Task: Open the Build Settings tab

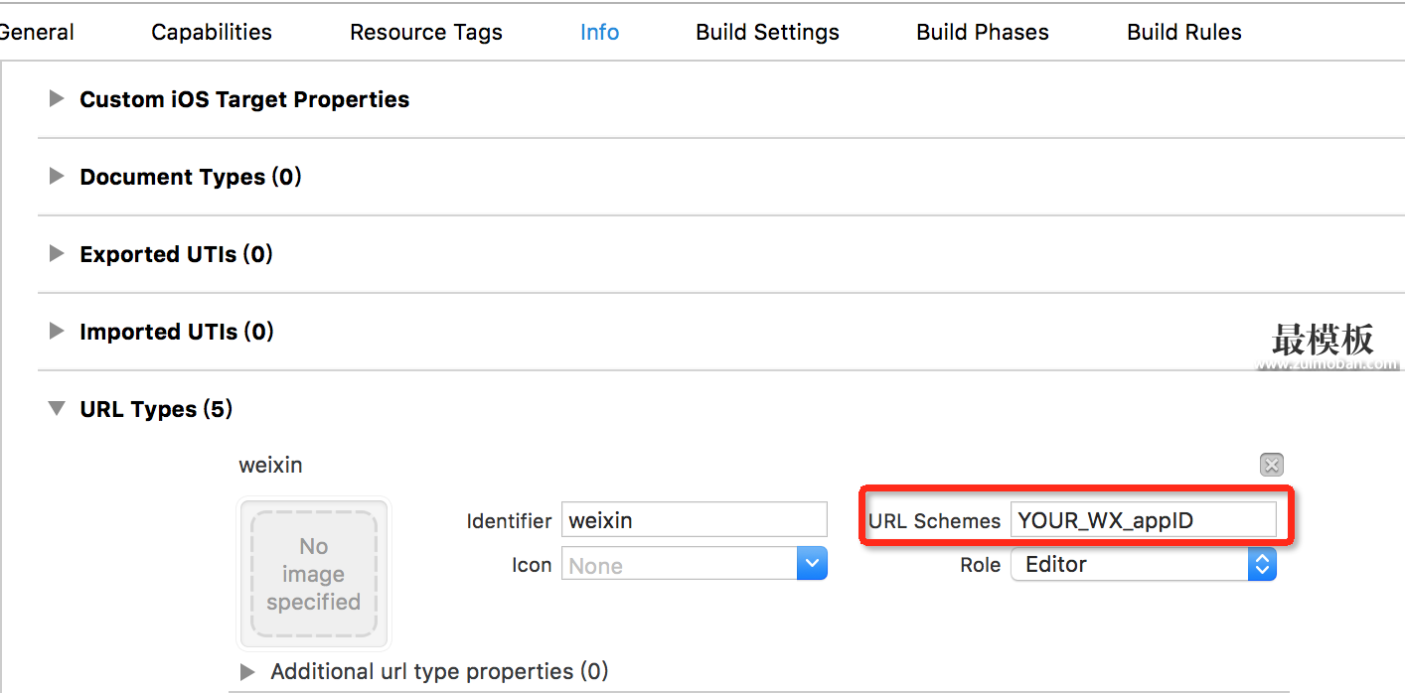Action: coord(767,32)
